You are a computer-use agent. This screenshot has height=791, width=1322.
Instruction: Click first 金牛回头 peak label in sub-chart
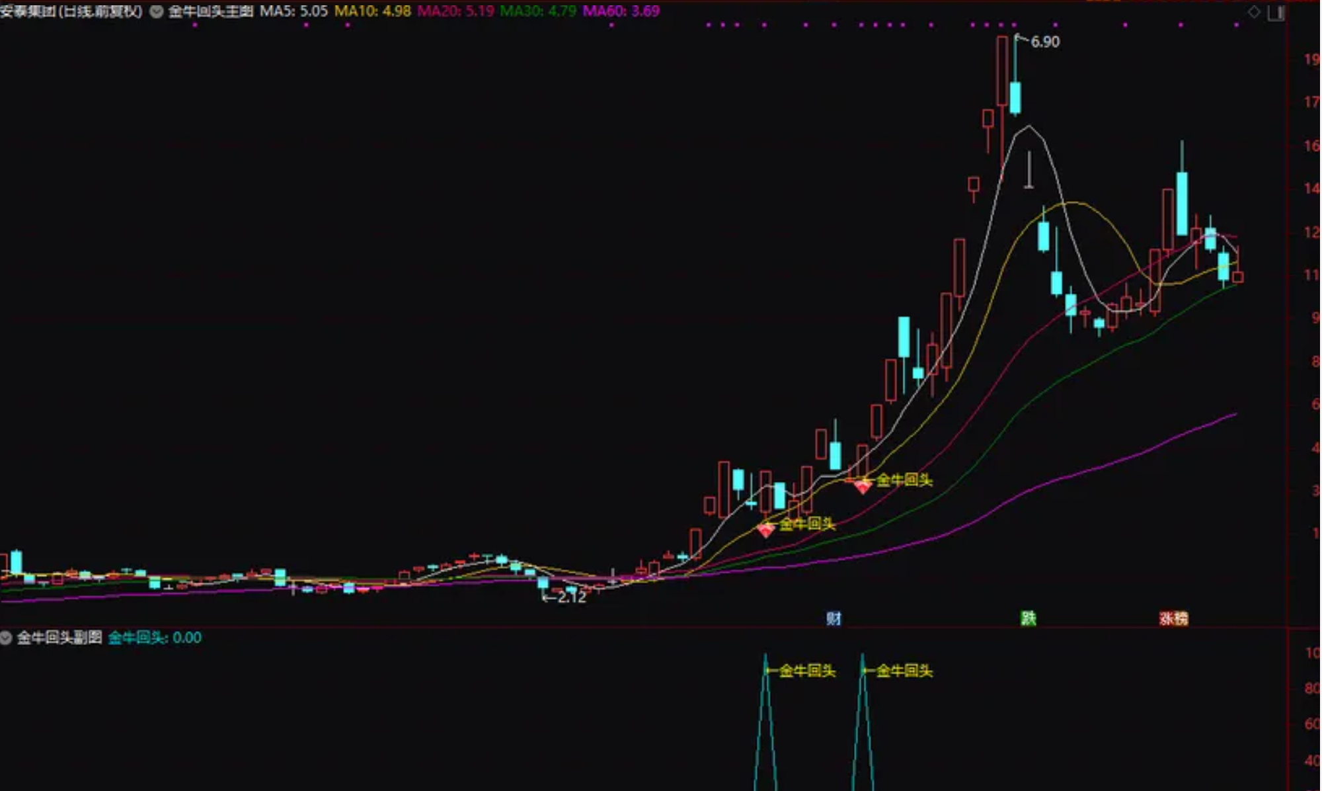point(806,671)
